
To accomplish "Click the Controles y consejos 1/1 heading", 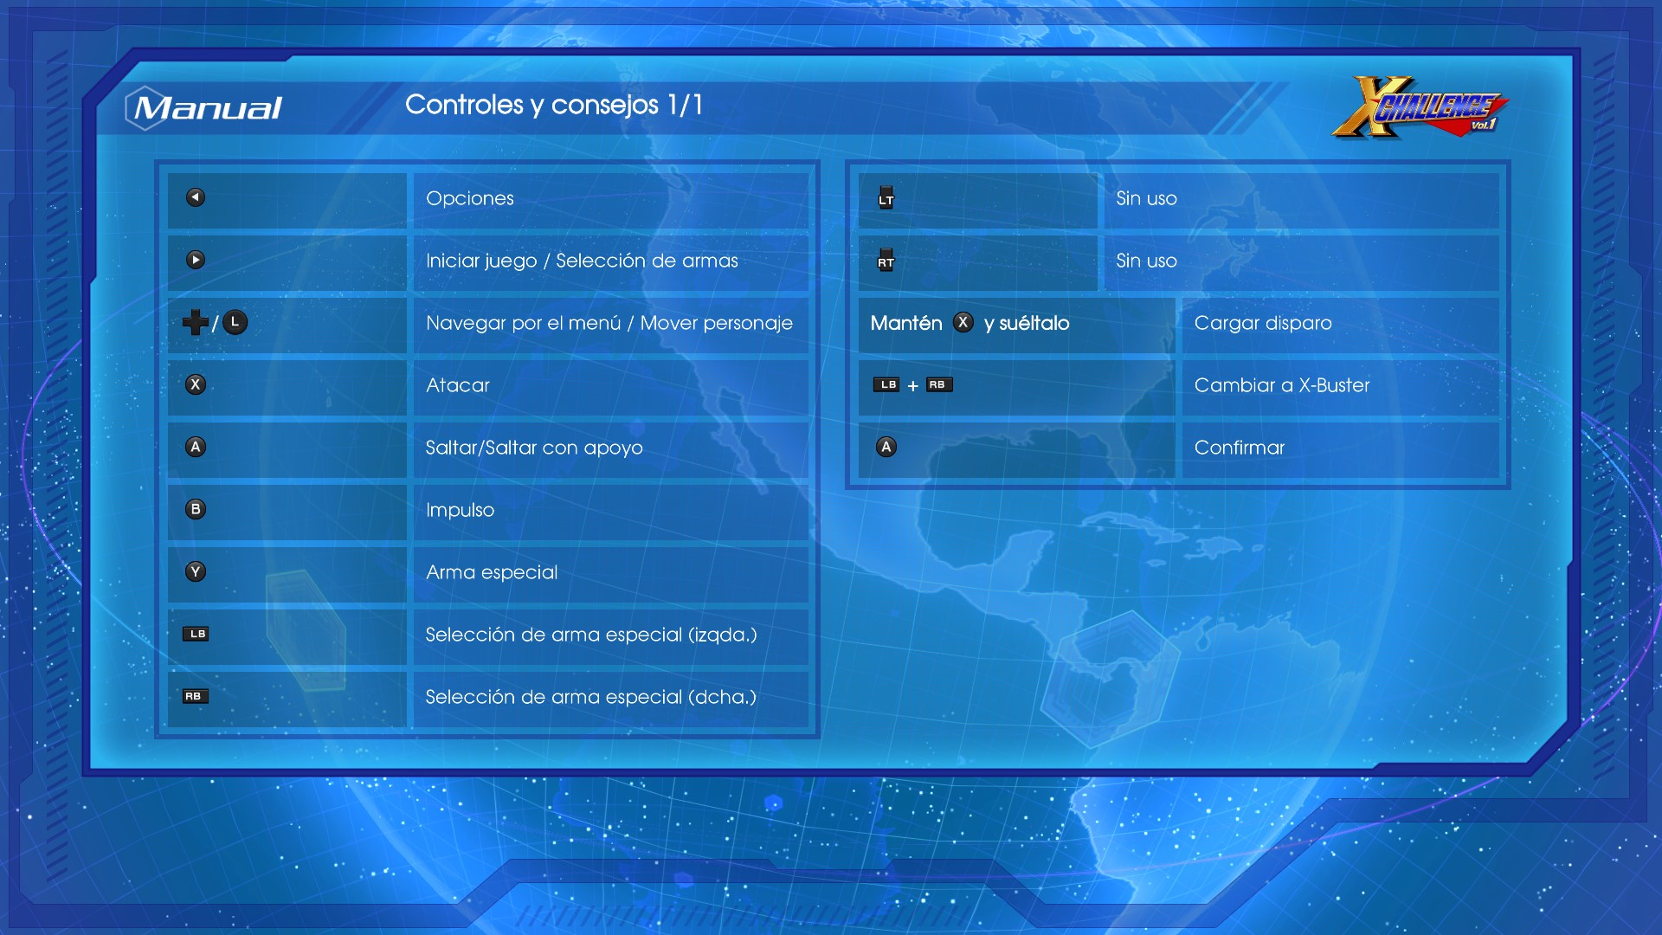I will click(554, 105).
